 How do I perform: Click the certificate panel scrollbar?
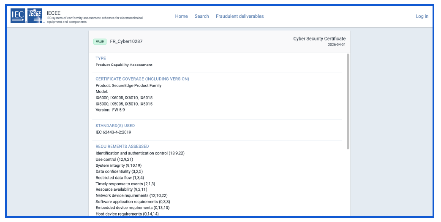(348, 101)
